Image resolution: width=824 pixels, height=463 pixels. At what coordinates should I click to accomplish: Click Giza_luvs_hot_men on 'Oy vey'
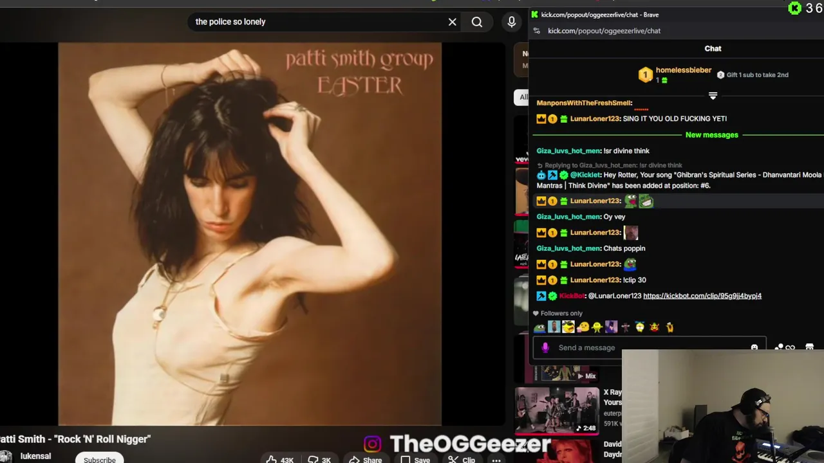tap(568, 217)
